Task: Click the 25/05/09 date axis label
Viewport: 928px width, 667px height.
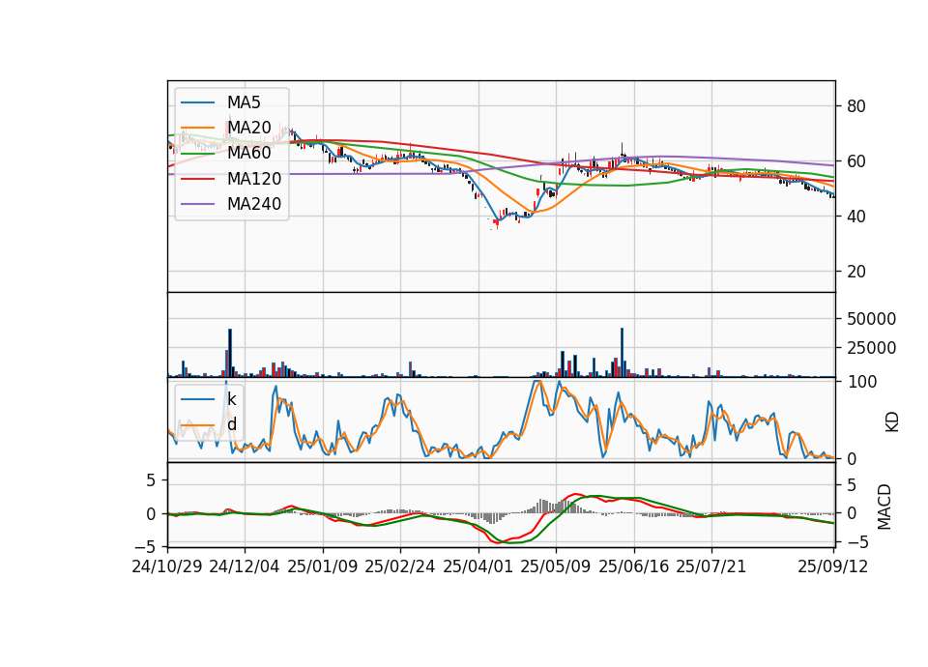Action: tap(556, 566)
